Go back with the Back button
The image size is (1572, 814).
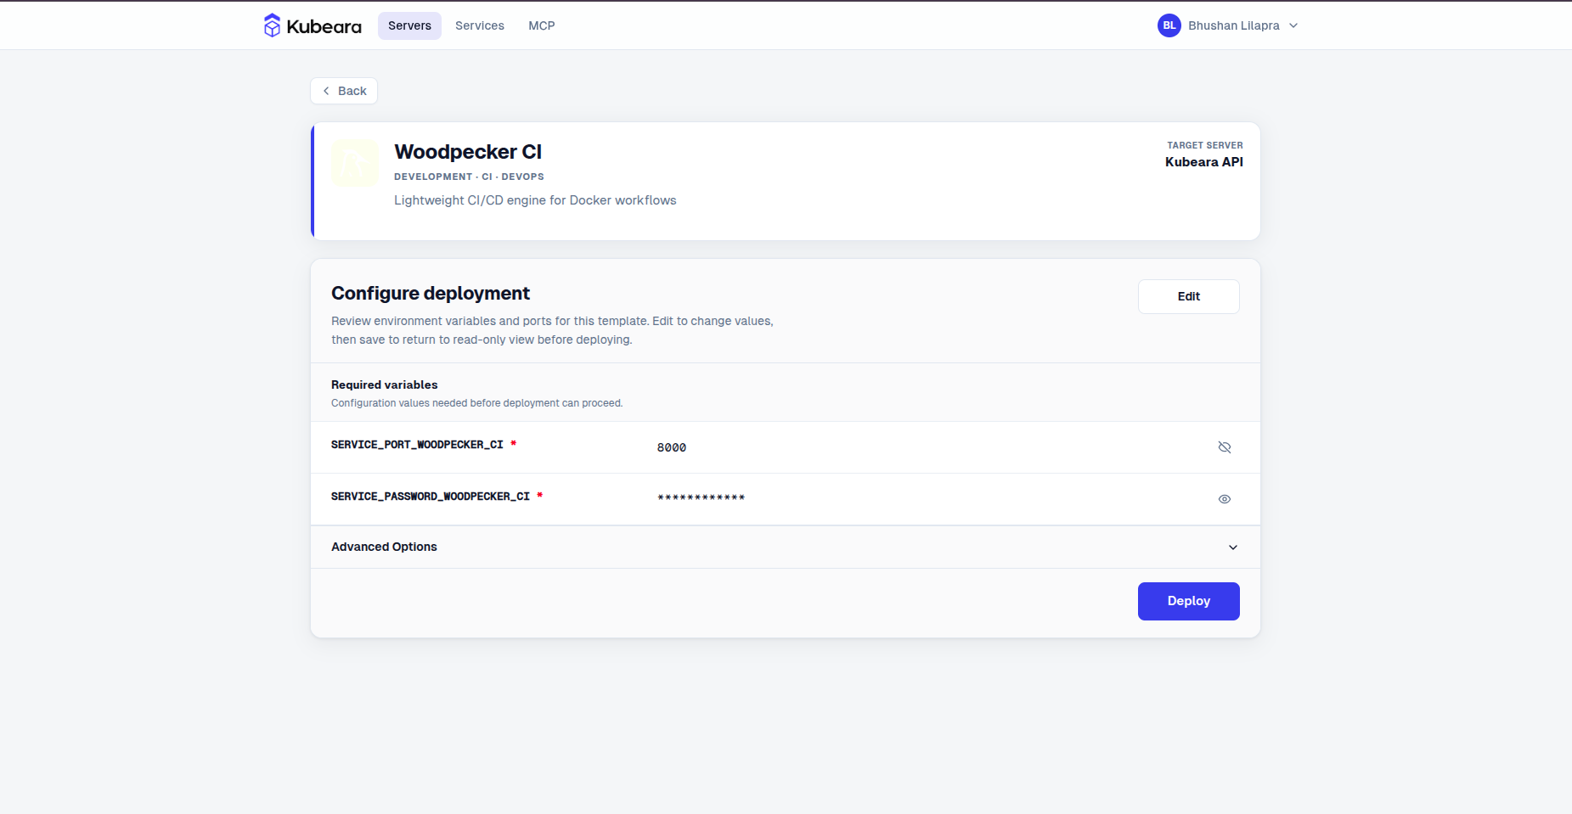pos(344,91)
